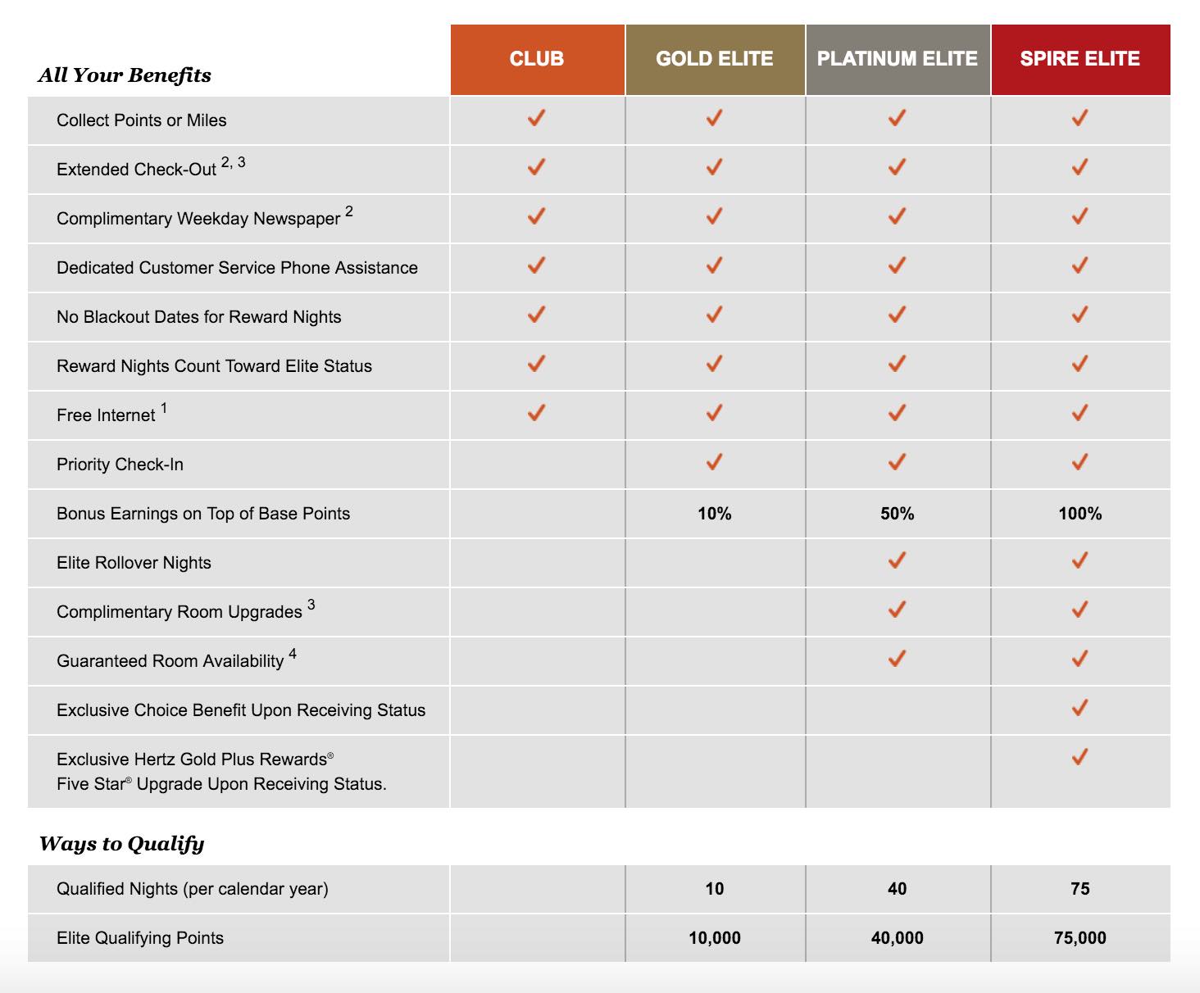Click the 50% Platinum bonus earnings value
The height and width of the screenshot is (993, 1200).
(898, 514)
